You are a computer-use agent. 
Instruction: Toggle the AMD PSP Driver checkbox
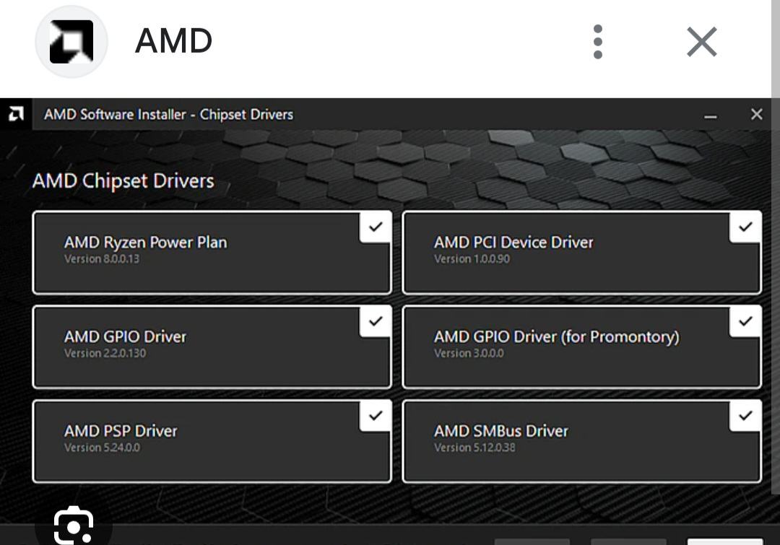coord(376,416)
